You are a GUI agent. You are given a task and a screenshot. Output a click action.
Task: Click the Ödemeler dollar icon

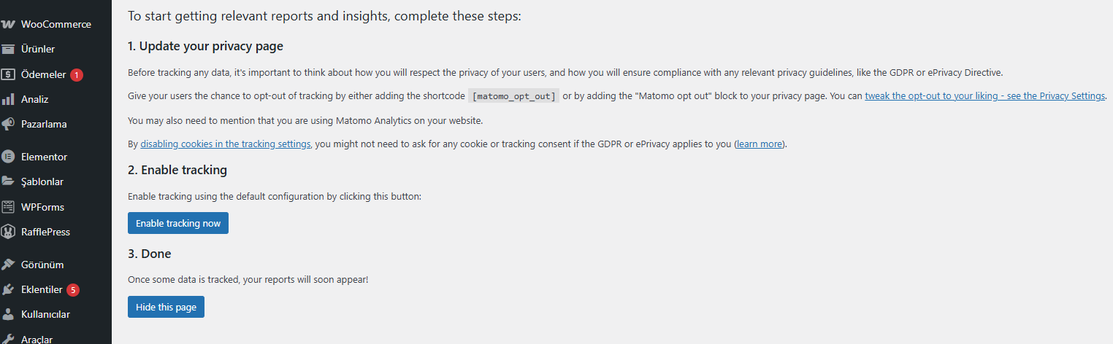[x=8, y=74]
